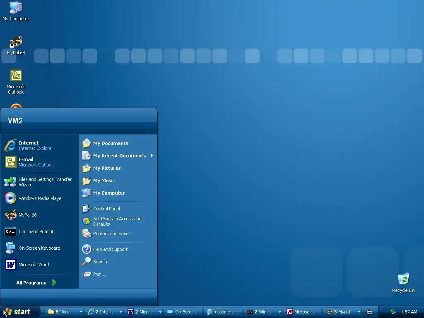424x318 pixels.
Task: Open Printers and Faxes
Action: click(118, 234)
